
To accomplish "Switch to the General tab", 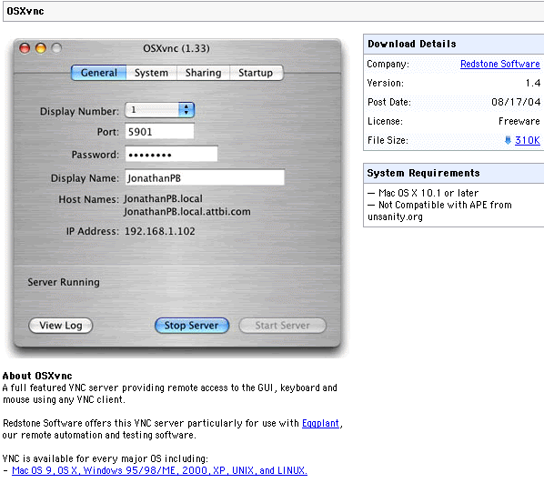I will coord(99,73).
